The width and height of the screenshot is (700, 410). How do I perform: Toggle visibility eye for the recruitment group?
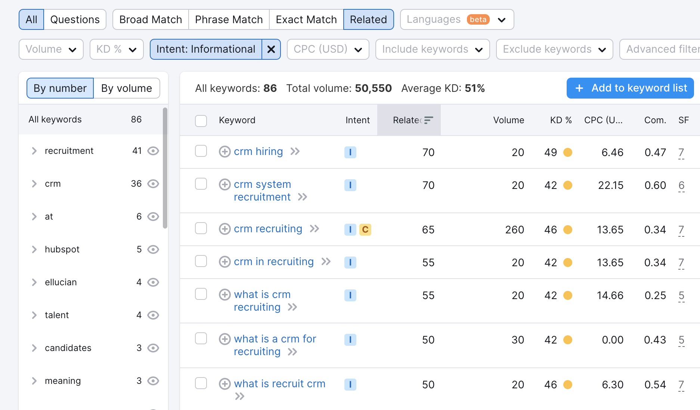(x=153, y=151)
